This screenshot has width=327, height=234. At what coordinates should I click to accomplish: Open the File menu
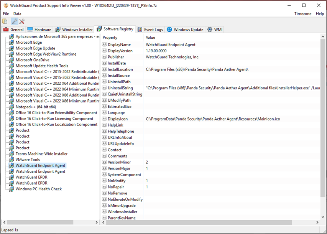[6, 13]
